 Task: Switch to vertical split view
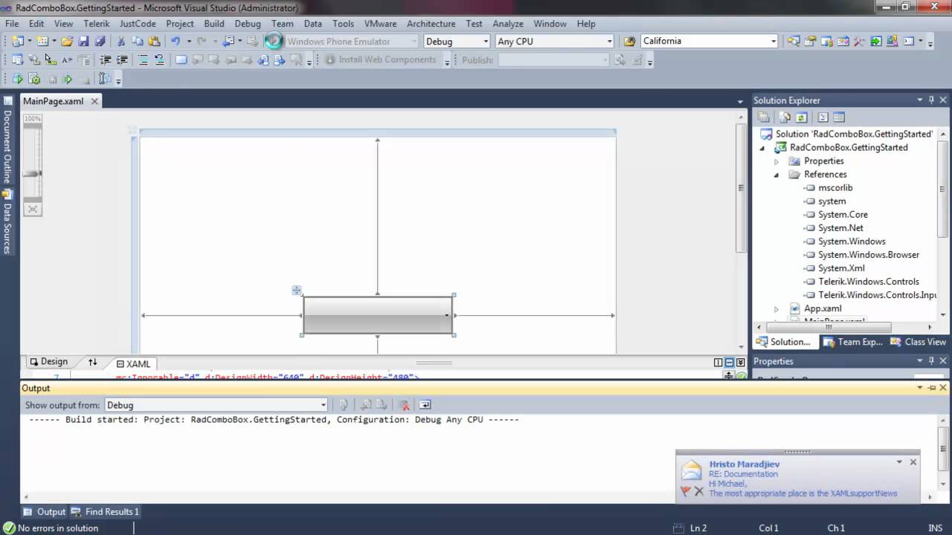click(x=718, y=363)
